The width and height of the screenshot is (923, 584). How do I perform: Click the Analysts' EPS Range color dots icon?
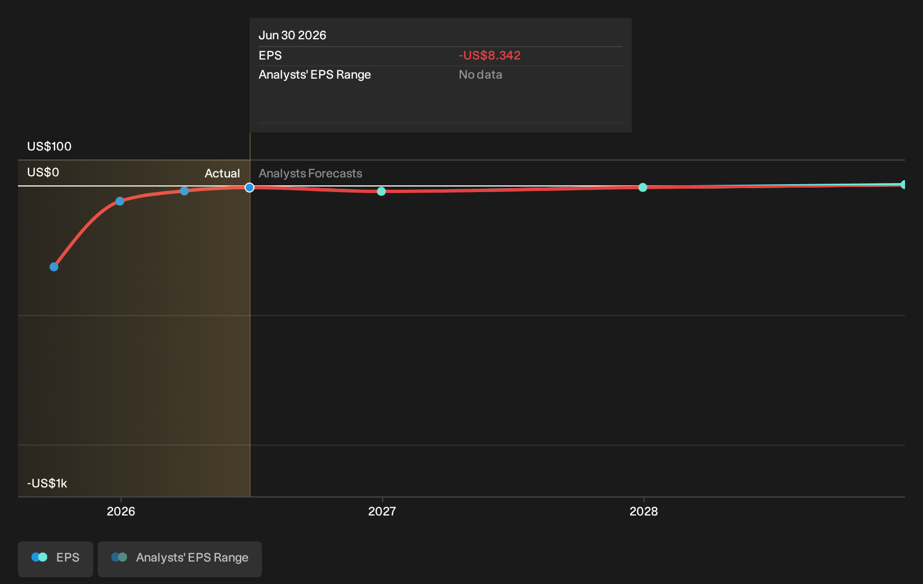[x=119, y=557]
